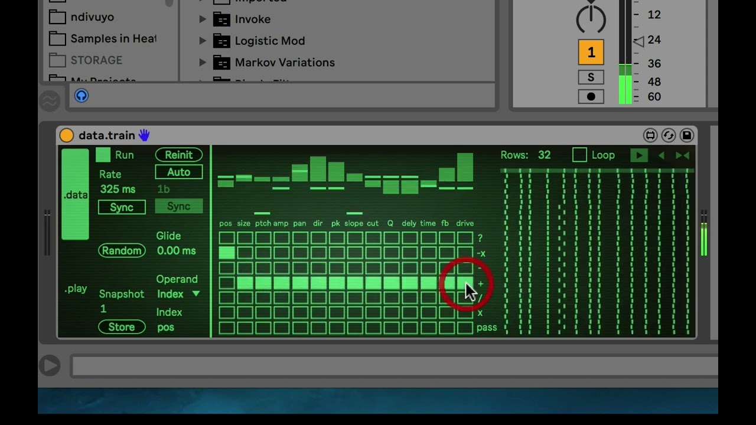Toggle the Sync button under Auto
Screen dimensions: 756x425
point(178,206)
